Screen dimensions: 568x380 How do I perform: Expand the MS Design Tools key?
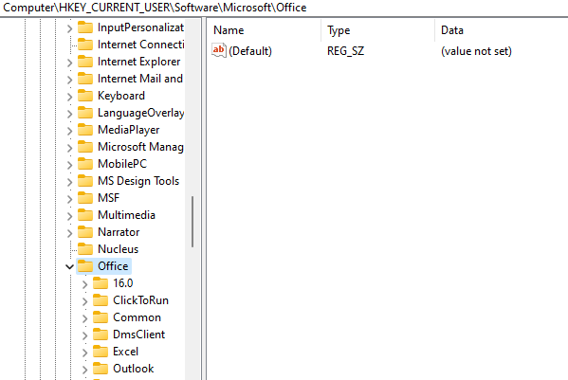[x=69, y=182]
